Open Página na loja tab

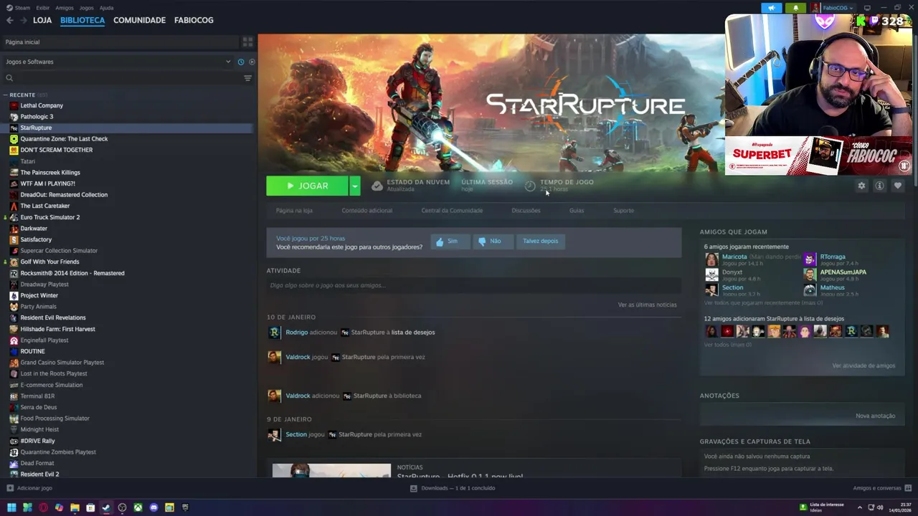294,211
